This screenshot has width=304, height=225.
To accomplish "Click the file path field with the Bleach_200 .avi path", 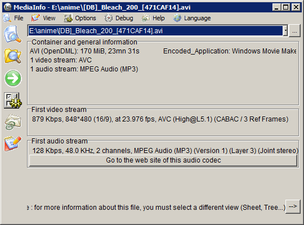I will [x=155, y=31].
